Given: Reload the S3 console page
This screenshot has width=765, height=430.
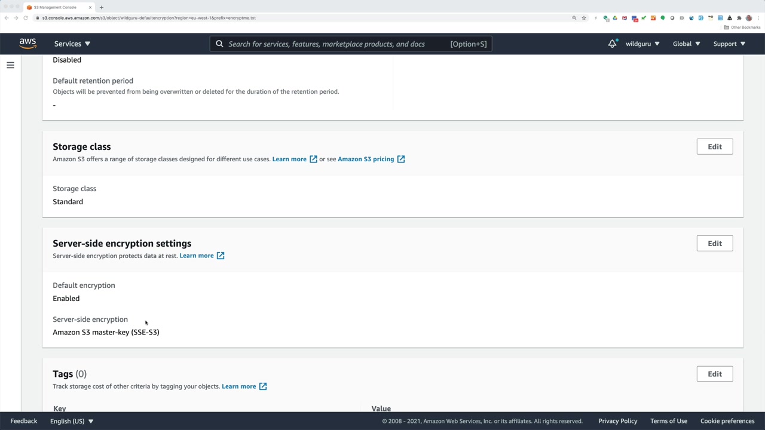Looking at the screenshot, I should [x=26, y=18].
